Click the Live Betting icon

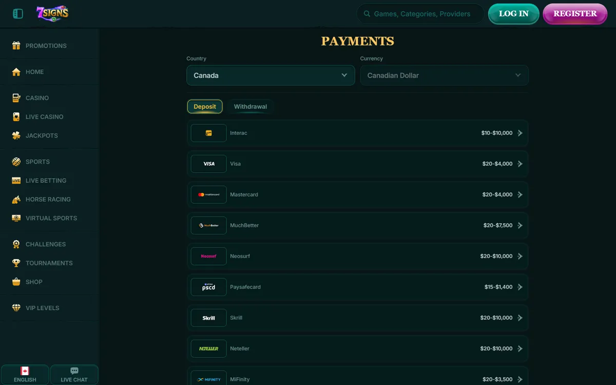tap(16, 181)
